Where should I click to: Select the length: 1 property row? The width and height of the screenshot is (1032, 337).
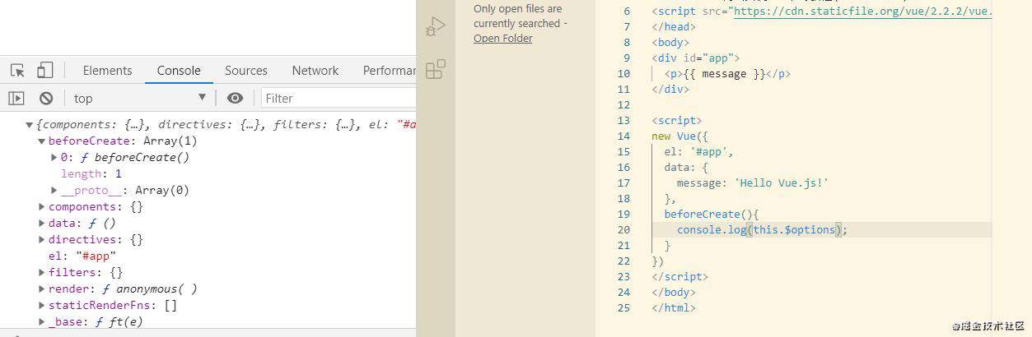click(91, 173)
